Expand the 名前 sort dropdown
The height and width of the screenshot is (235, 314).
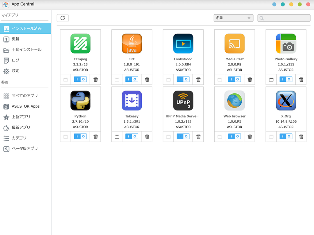point(233,18)
